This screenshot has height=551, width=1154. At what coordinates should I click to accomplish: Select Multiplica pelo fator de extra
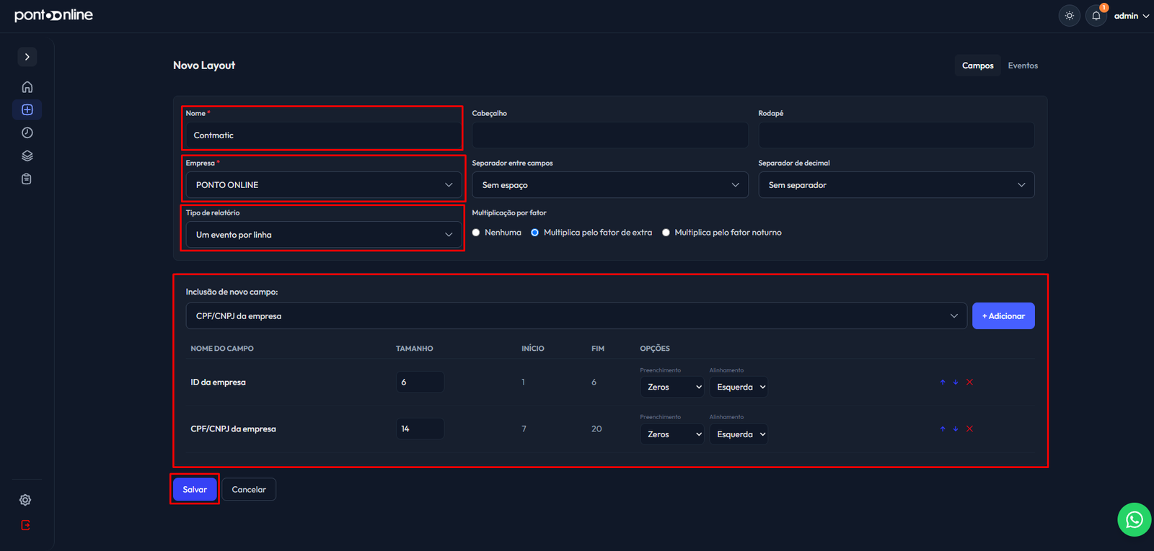[534, 233]
